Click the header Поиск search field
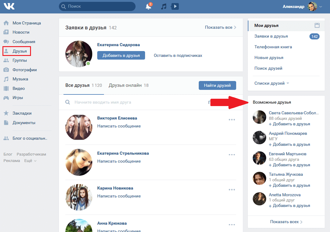Image resolution: width=330 pixels, height=232 pixels. click(97, 6)
